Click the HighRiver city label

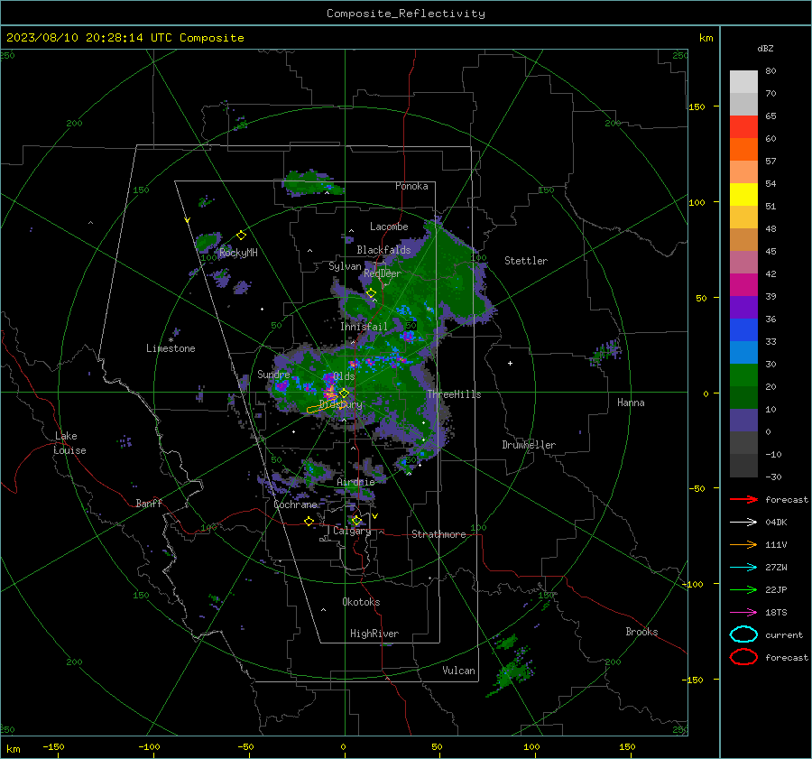[x=374, y=634]
